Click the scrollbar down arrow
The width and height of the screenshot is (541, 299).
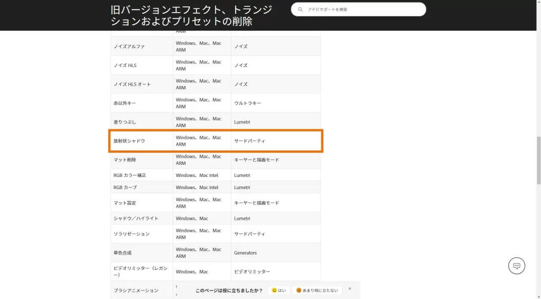tap(538, 296)
